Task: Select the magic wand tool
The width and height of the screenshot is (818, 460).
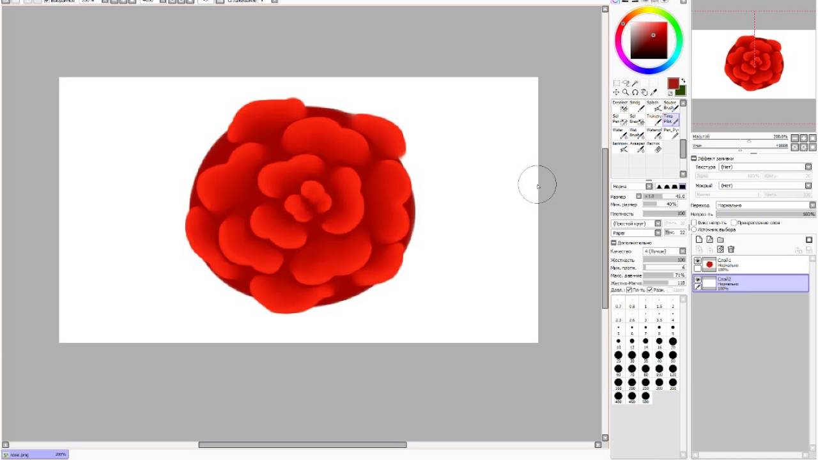Action: [x=635, y=83]
